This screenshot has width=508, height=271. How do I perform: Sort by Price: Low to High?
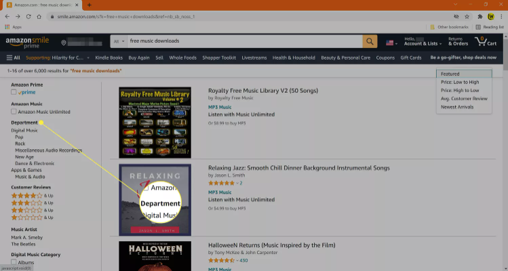(460, 82)
